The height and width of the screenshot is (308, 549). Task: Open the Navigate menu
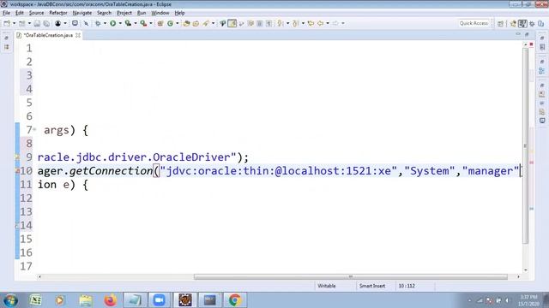pyautogui.click(x=82, y=13)
